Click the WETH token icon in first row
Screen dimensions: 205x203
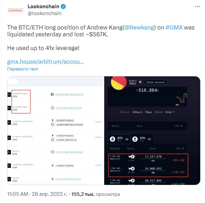pos(52,94)
